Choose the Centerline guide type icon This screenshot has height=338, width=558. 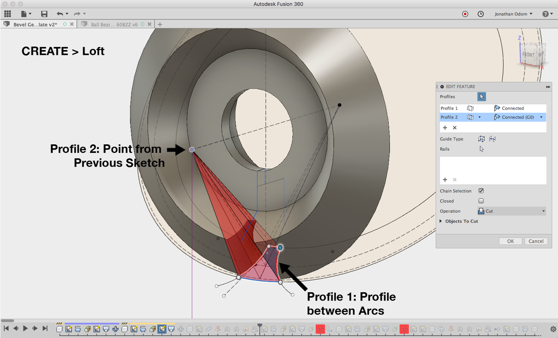493,139
